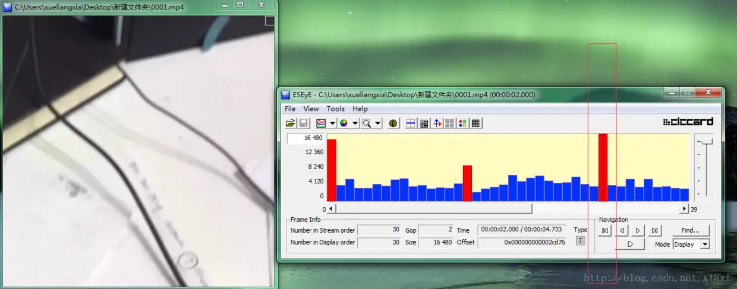The height and width of the screenshot is (289, 737).
Task: Click the chart scrollbar left arrow
Action: pyautogui.click(x=332, y=209)
